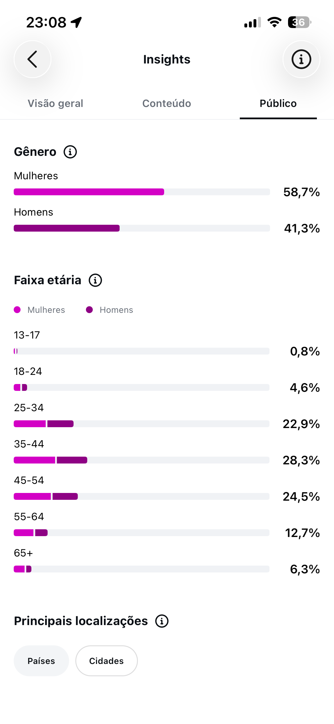Tap the back arrow button
This screenshot has height=724, width=334.
click(x=33, y=59)
